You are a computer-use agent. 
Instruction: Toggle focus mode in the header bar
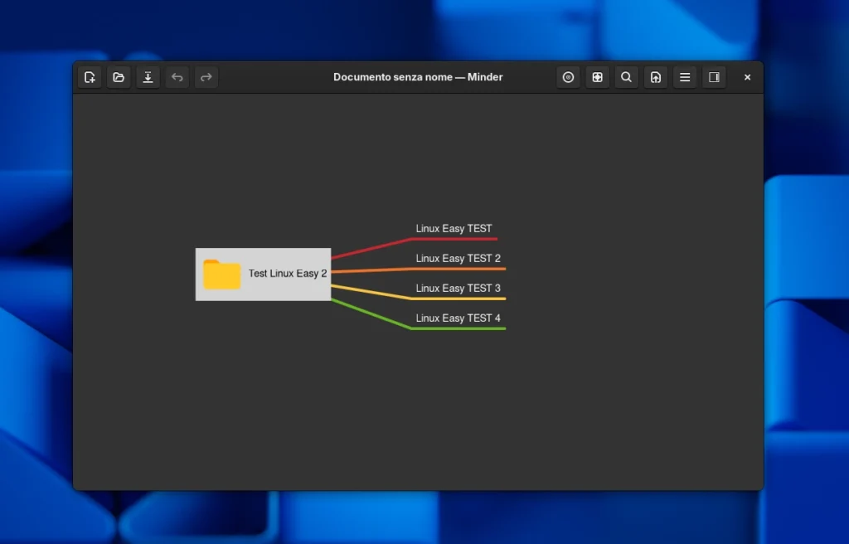(x=568, y=77)
